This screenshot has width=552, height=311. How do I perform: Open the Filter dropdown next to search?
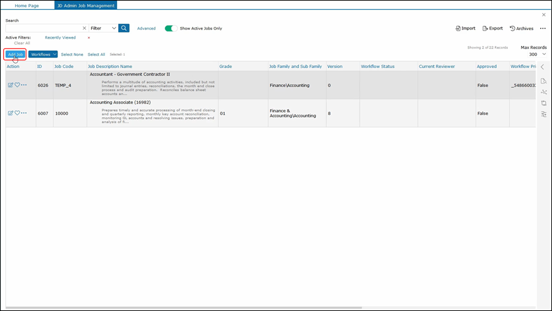click(x=103, y=28)
